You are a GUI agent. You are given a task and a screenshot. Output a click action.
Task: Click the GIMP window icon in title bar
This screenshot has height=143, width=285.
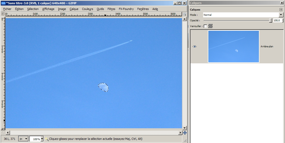[x=3, y=3]
